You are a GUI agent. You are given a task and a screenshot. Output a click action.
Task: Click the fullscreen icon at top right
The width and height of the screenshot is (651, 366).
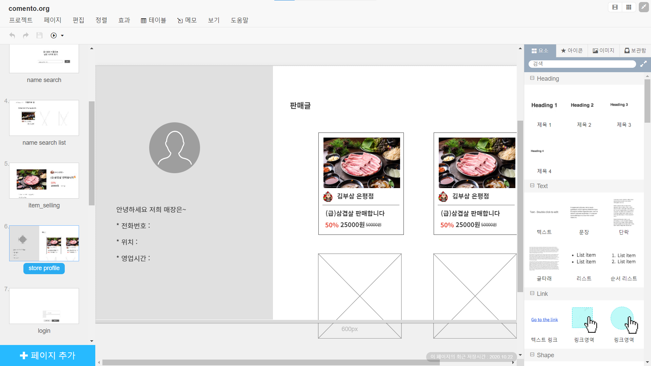pyautogui.click(x=644, y=7)
